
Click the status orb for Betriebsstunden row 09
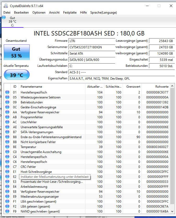[7, 102]
